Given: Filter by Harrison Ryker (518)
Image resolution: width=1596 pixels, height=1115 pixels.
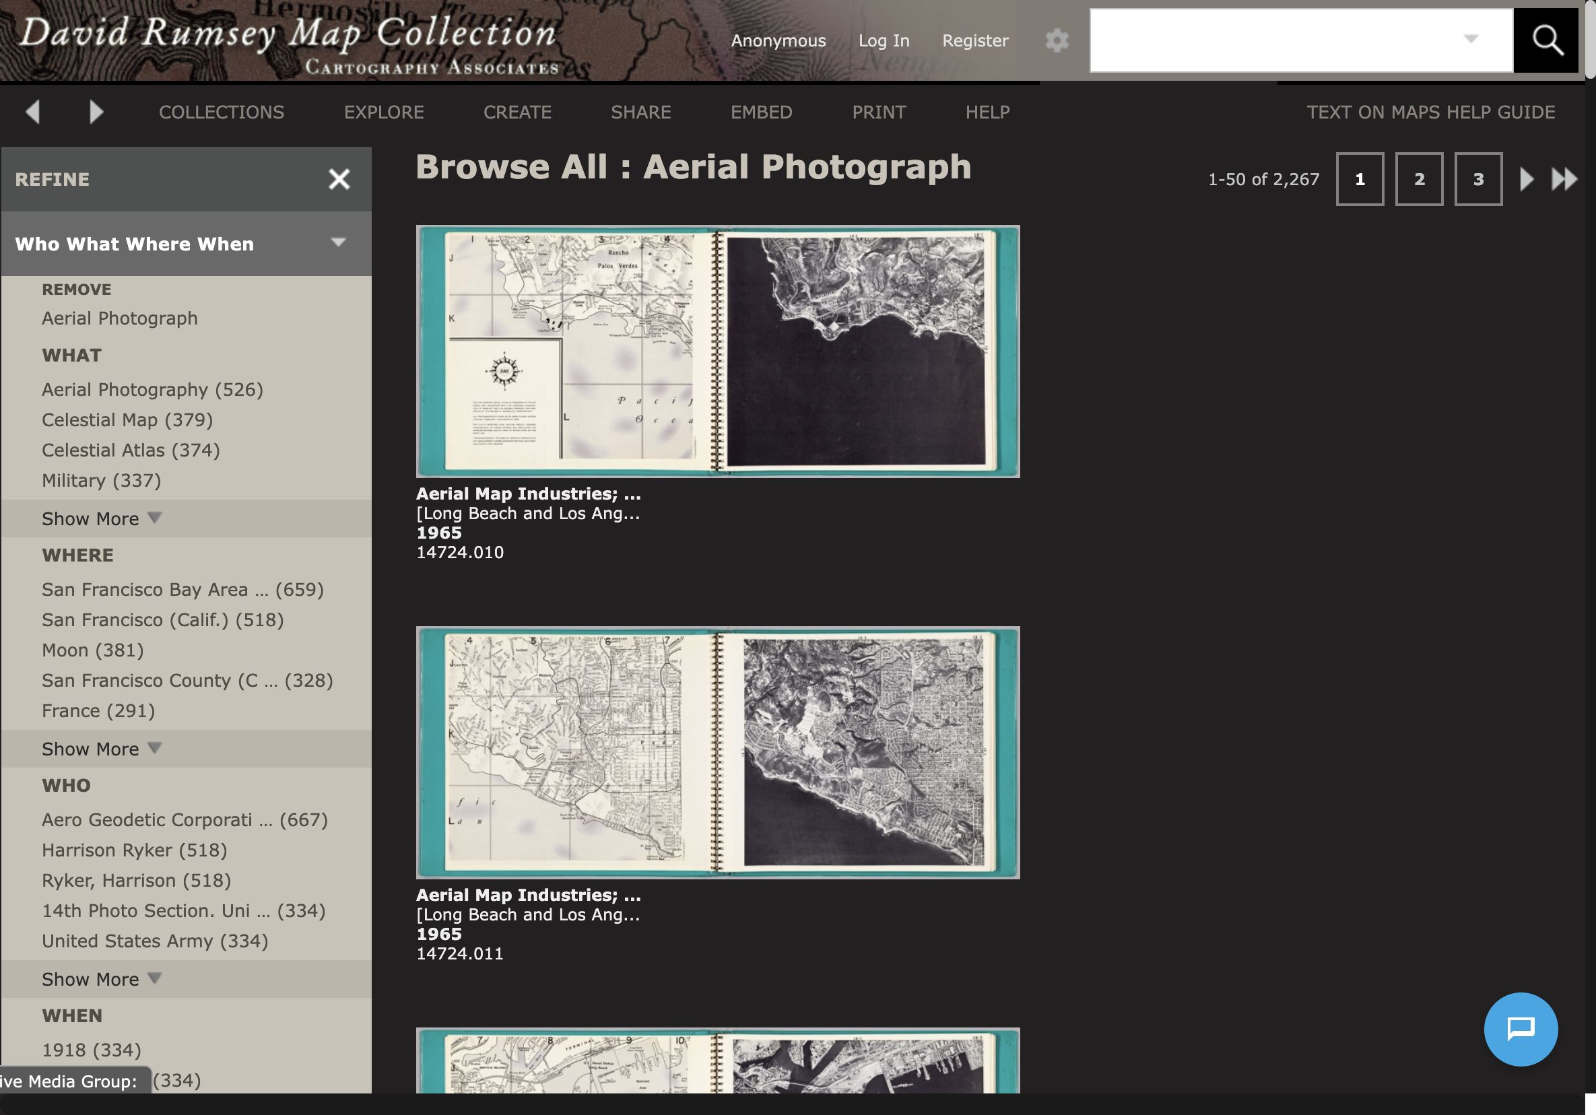Looking at the screenshot, I should pyautogui.click(x=134, y=850).
